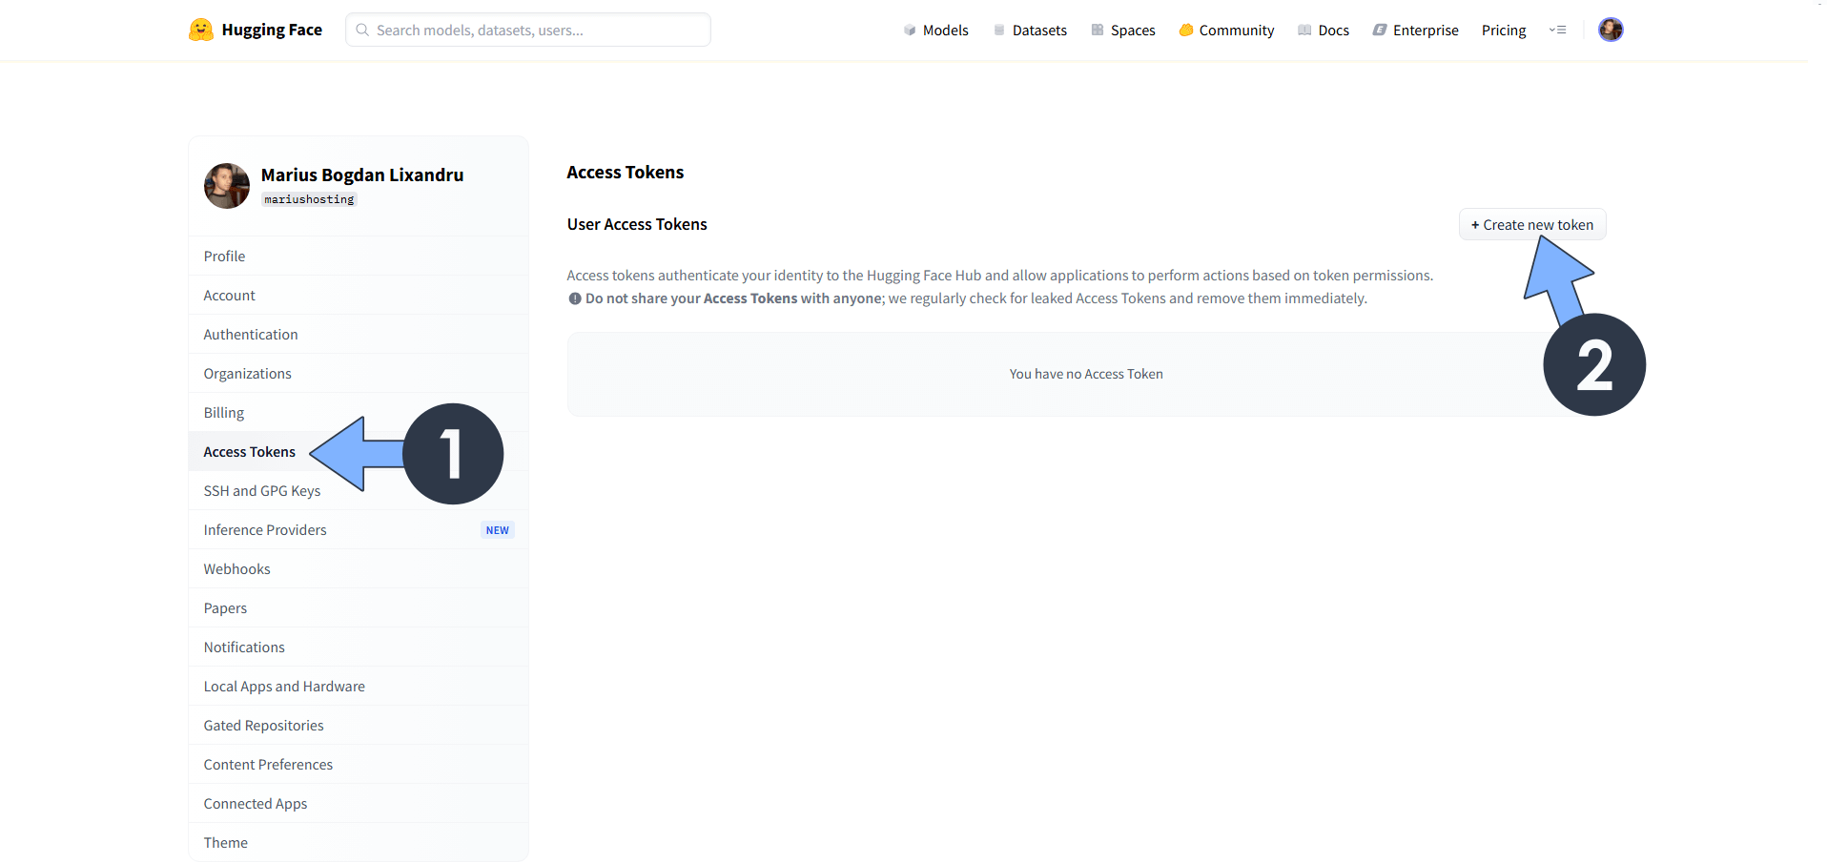Create new token button
Screen dimensions: 1827x863
(1532, 225)
